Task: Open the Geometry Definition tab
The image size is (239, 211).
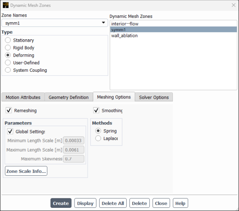Action: tap(69, 98)
